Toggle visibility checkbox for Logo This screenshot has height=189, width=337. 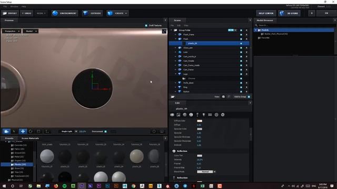[x=241, y=74]
